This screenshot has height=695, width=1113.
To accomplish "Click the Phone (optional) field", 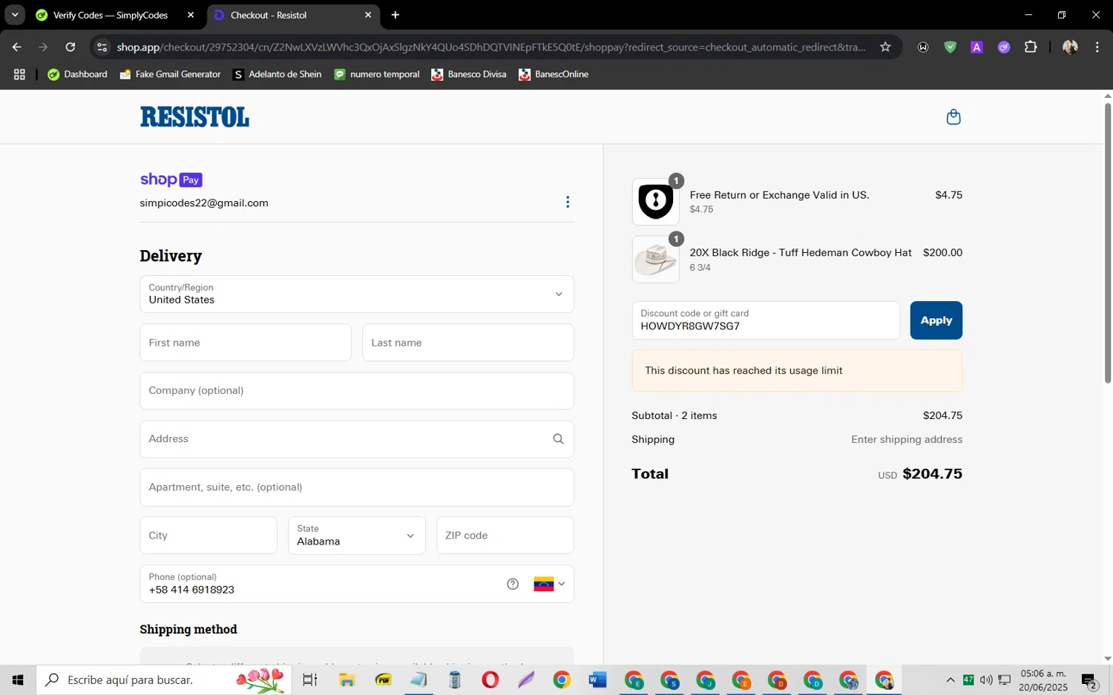I will click(357, 584).
